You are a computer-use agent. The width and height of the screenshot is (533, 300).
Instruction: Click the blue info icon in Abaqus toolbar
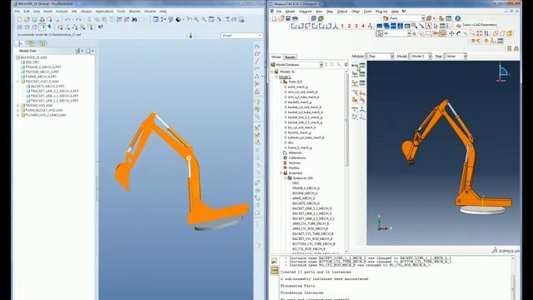coord(458,18)
